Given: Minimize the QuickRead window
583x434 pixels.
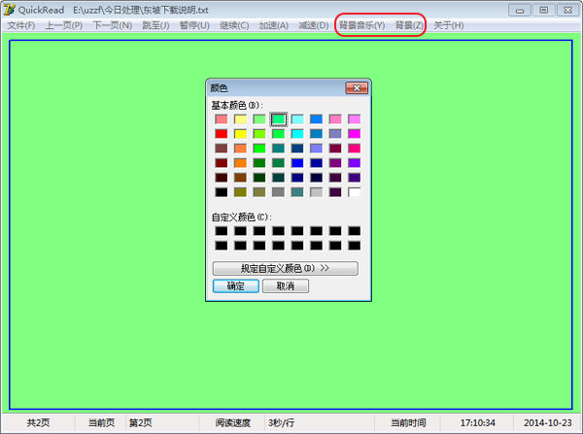Looking at the screenshot, I should [520, 11].
